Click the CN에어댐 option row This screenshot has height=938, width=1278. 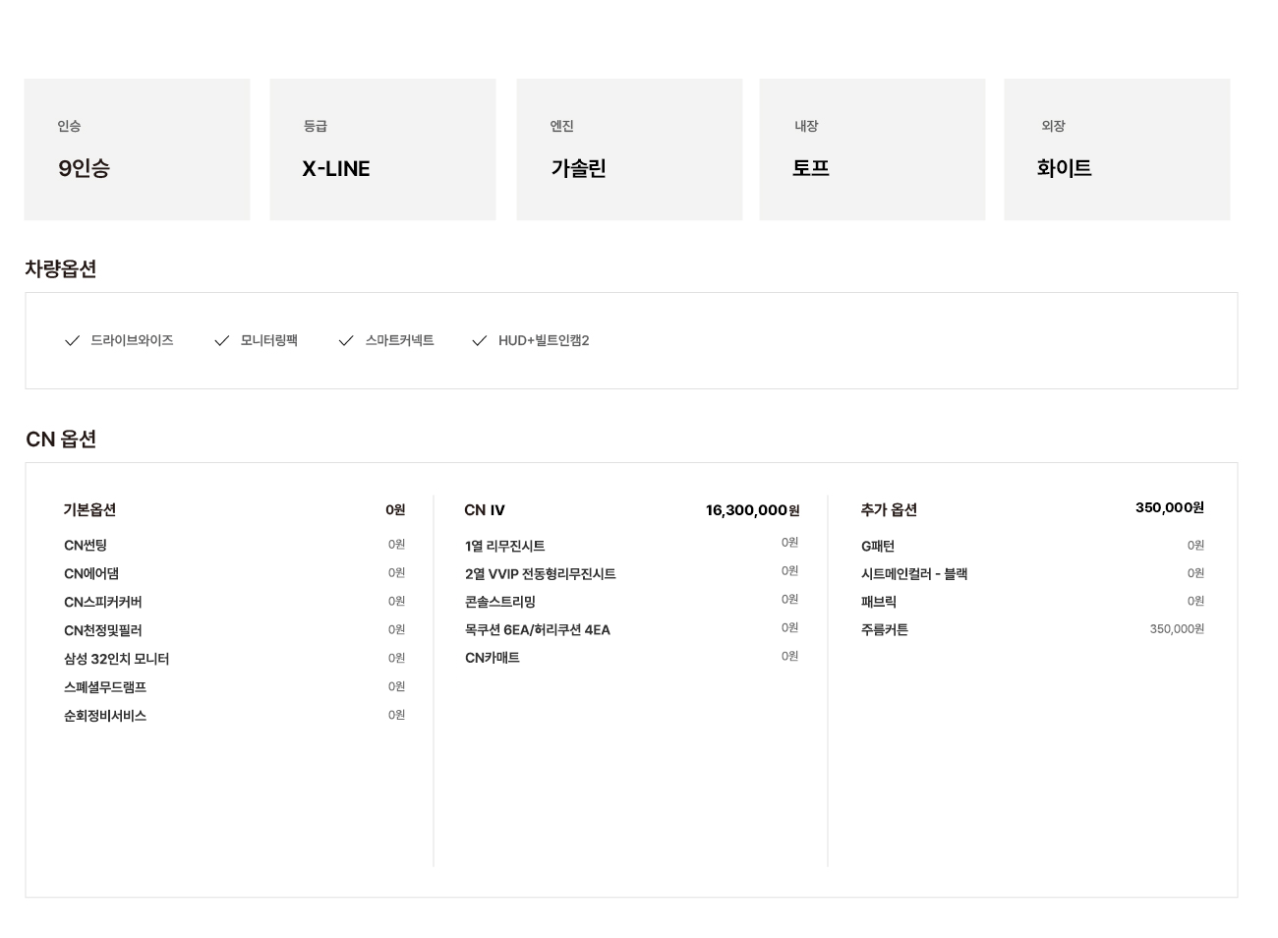(234, 573)
